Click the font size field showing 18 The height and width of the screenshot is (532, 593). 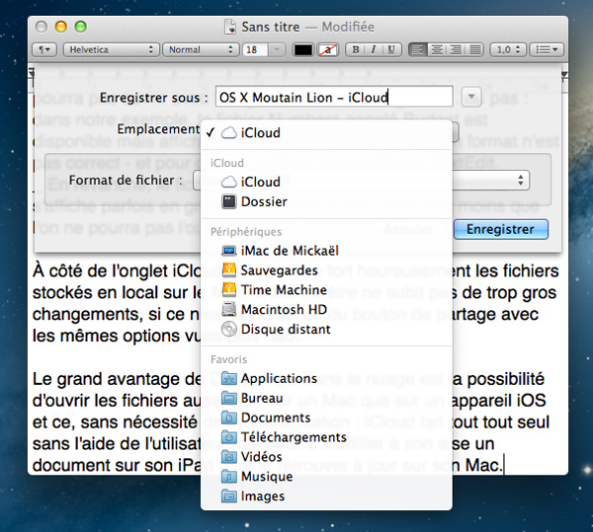(x=255, y=49)
